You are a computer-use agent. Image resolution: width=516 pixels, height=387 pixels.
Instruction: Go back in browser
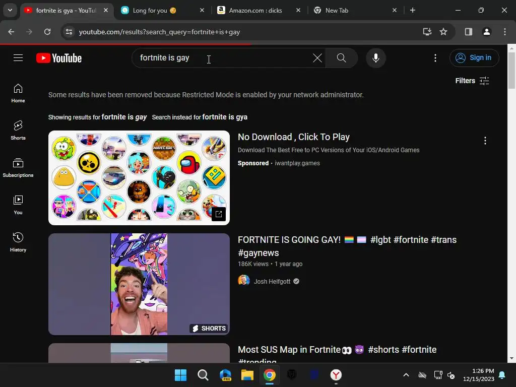11,32
